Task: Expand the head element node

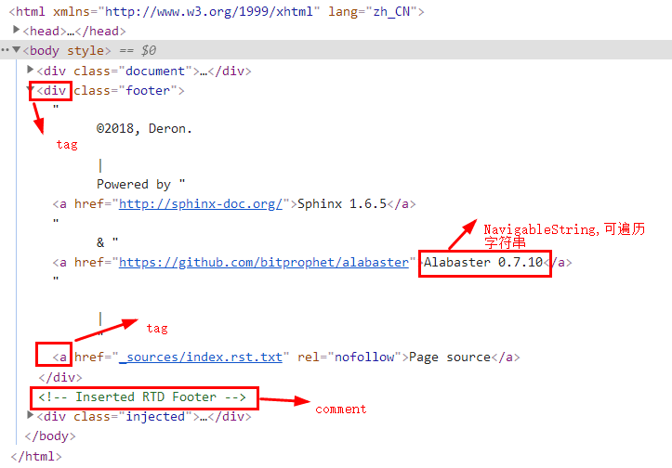Action: coord(17,30)
